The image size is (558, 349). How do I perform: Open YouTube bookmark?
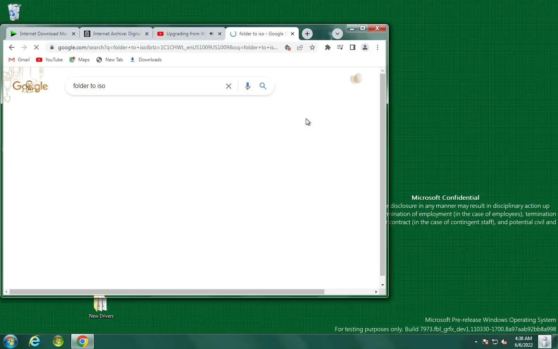tap(49, 60)
